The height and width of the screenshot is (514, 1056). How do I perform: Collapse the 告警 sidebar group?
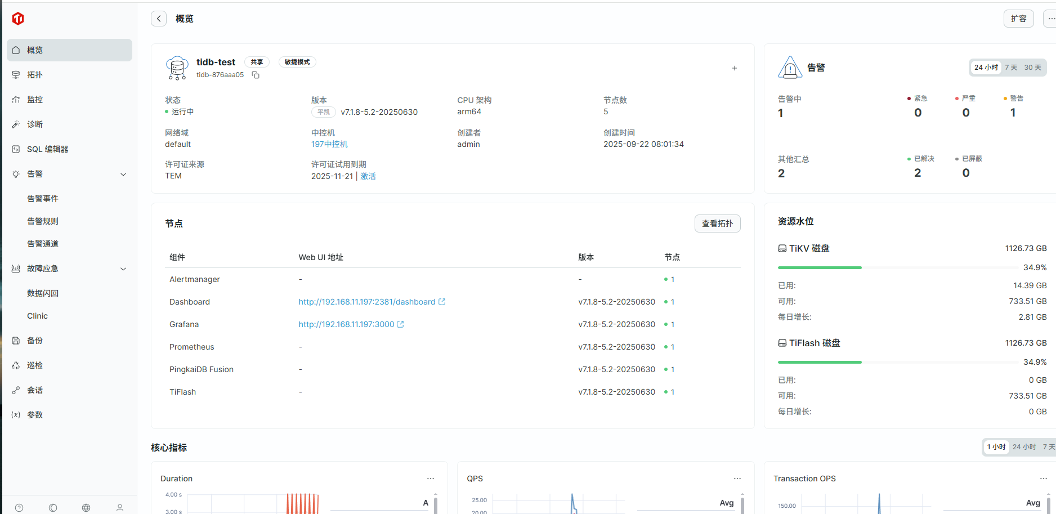pyautogui.click(x=123, y=174)
